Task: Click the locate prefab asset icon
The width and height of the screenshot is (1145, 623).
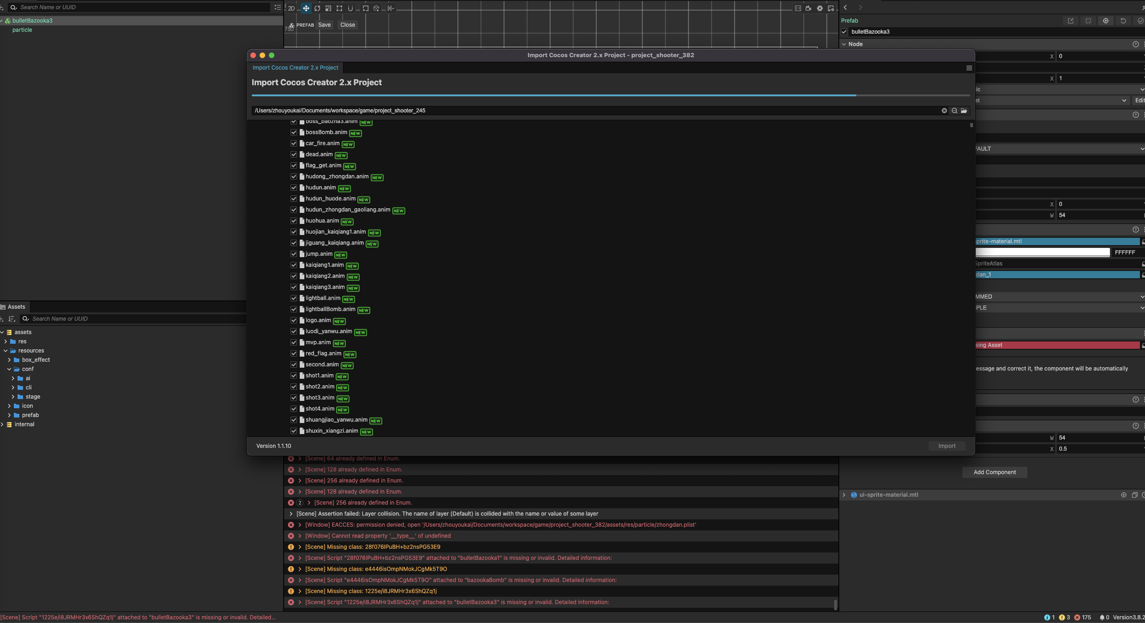Action: [x=1106, y=21]
